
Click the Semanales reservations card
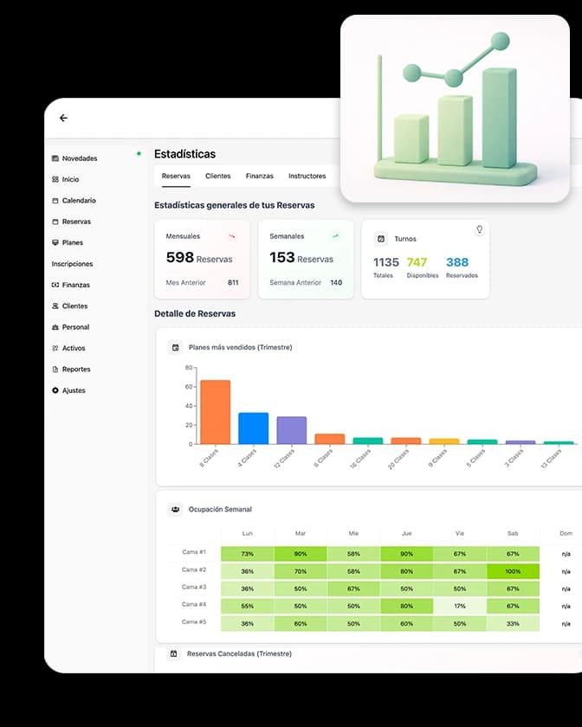tap(306, 259)
